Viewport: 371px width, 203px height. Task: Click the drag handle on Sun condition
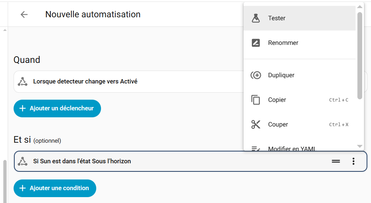pyautogui.click(x=336, y=161)
